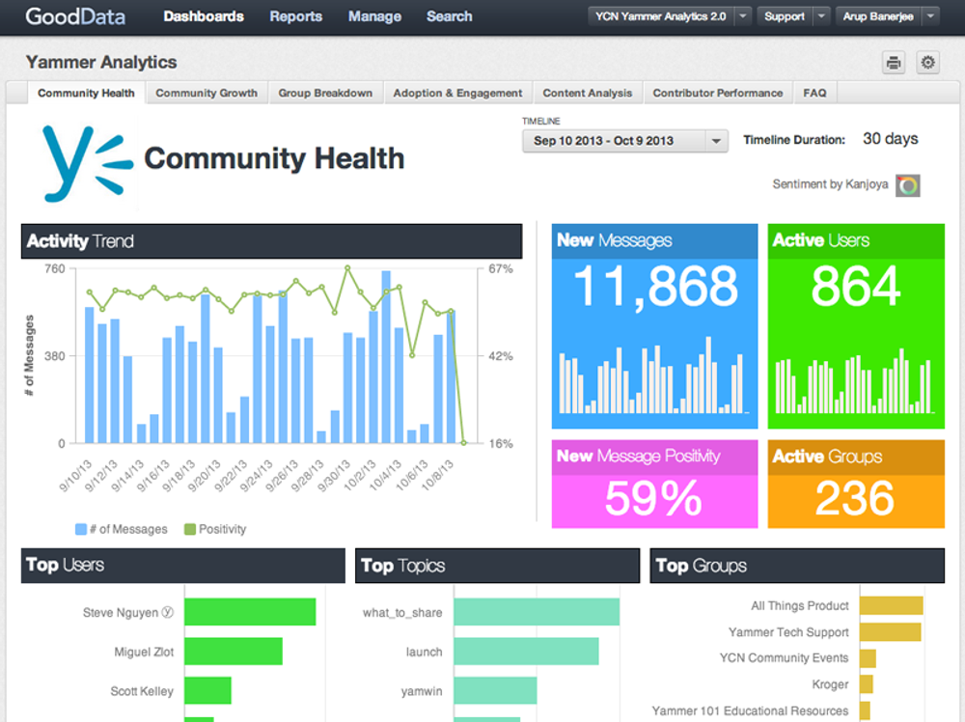
Task: Click the Yammer Tech Support group bar
Action: (x=890, y=632)
